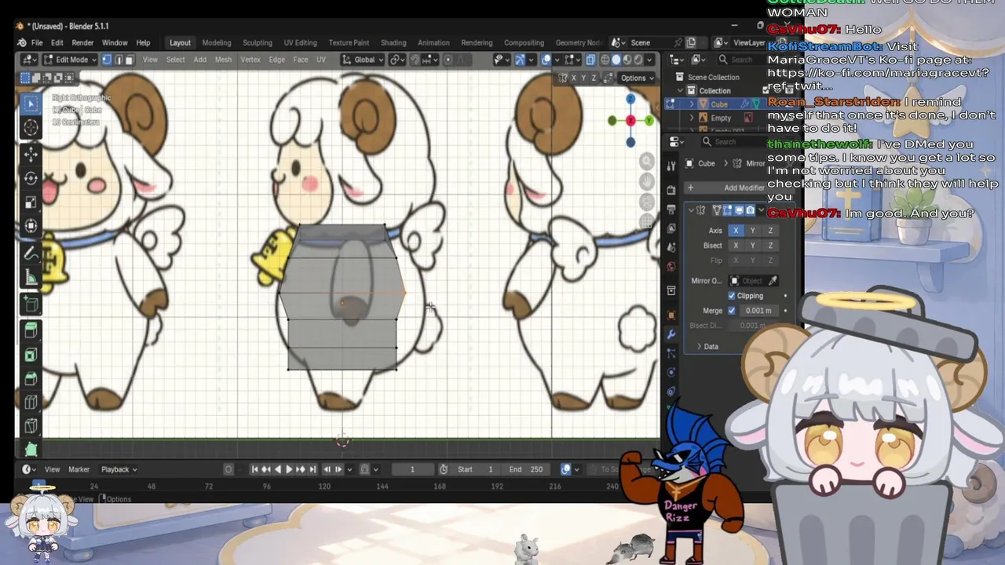Click the zoom viewport gizmo

[x=647, y=161]
